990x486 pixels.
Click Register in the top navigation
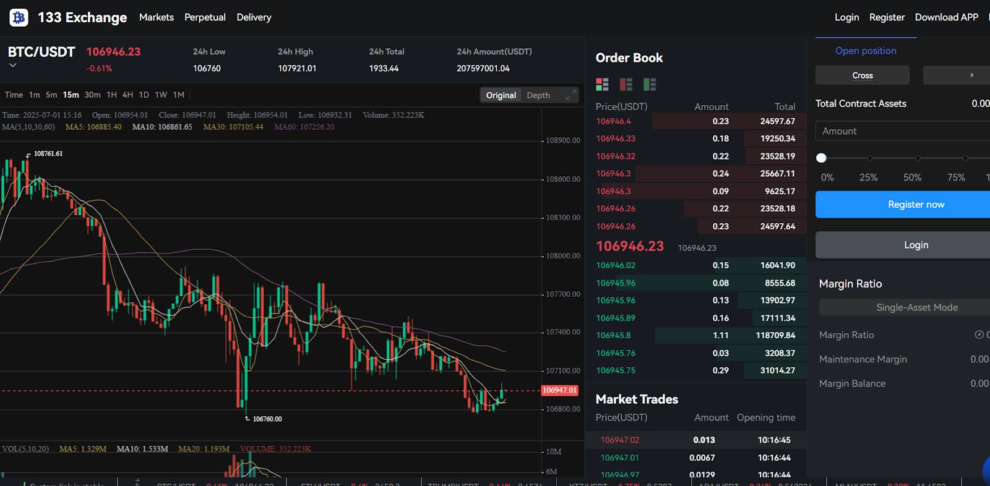coord(887,17)
